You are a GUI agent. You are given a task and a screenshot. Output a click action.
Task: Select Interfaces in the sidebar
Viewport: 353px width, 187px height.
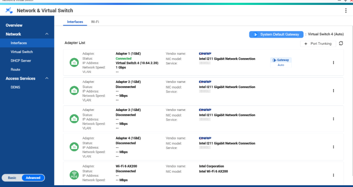pyautogui.click(x=27, y=43)
